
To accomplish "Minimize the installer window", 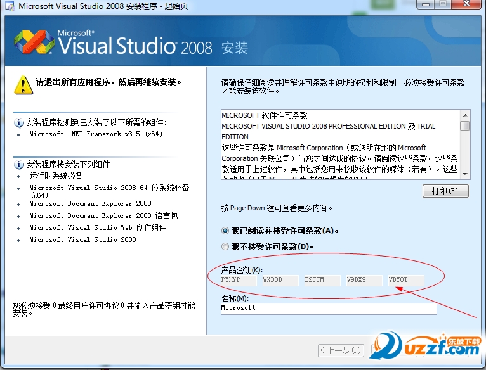I will (426, 4).
